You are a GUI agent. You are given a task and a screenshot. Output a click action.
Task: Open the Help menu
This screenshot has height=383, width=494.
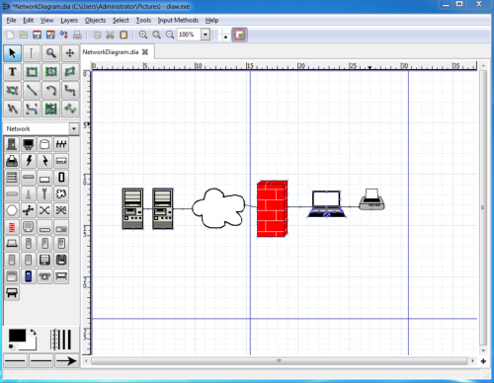click(212, 21)
